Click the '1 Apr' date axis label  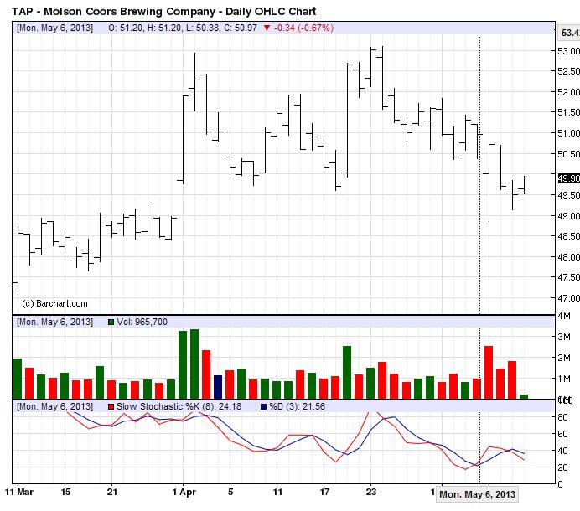click(x=184, y=492)
